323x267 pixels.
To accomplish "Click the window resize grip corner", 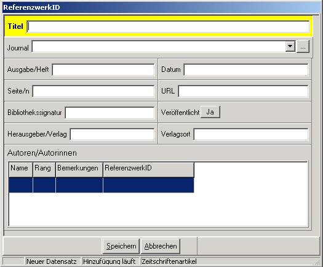I will (x=317, y=262).
